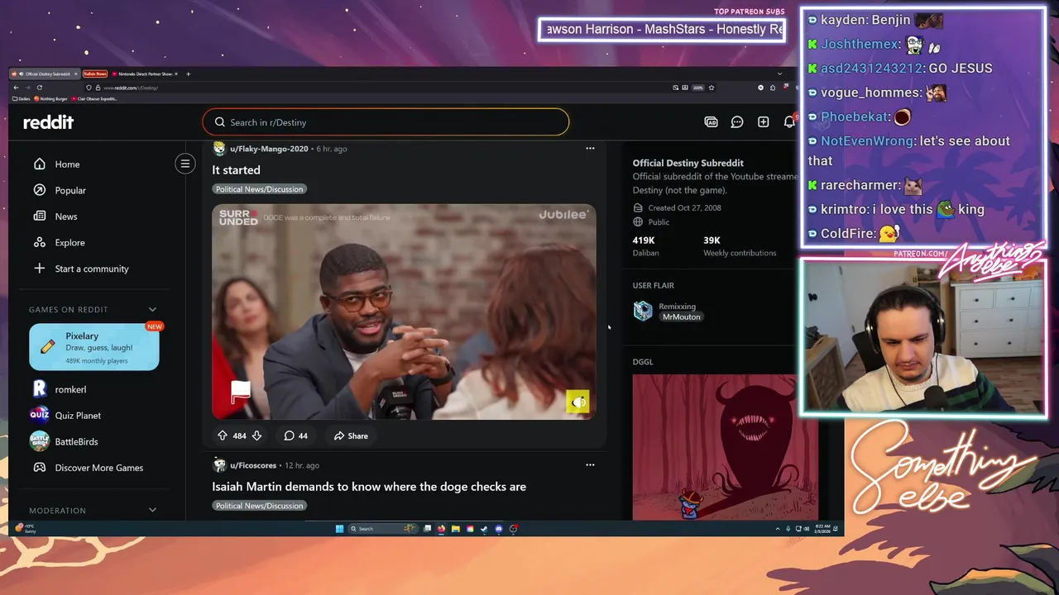Open File Explorer from the taskbar
This screenshot has height=595, width=1059.
tap(456, 529)
